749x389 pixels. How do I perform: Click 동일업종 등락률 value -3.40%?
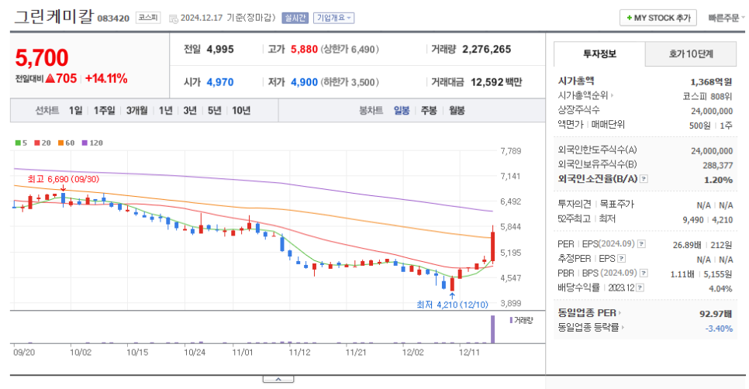tap(719, 329)
